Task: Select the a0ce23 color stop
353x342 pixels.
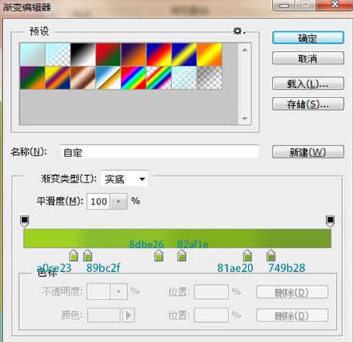Action: pyautogui.click(x=74, y=255)
